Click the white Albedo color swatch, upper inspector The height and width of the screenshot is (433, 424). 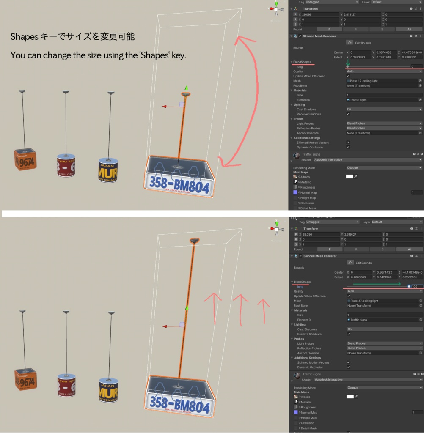[350, 176]
